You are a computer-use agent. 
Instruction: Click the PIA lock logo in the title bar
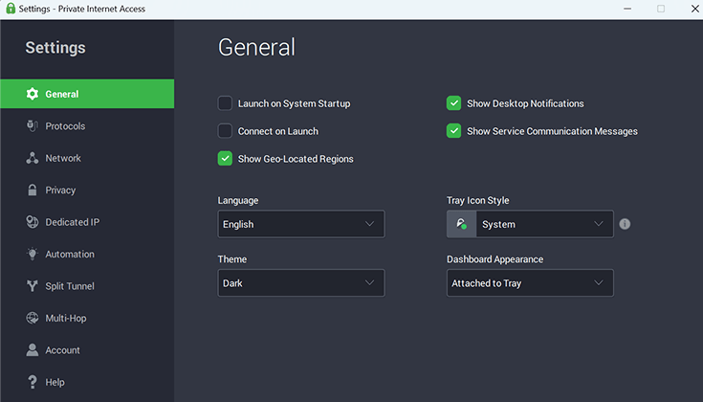(11, 9)
